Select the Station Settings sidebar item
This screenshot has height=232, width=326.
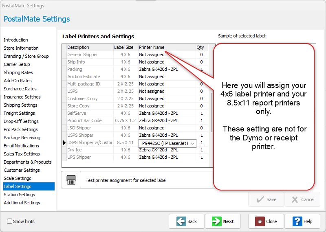19,195
